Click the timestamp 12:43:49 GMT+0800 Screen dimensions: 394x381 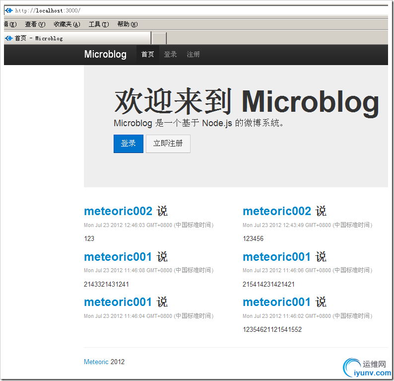point(308,225)
